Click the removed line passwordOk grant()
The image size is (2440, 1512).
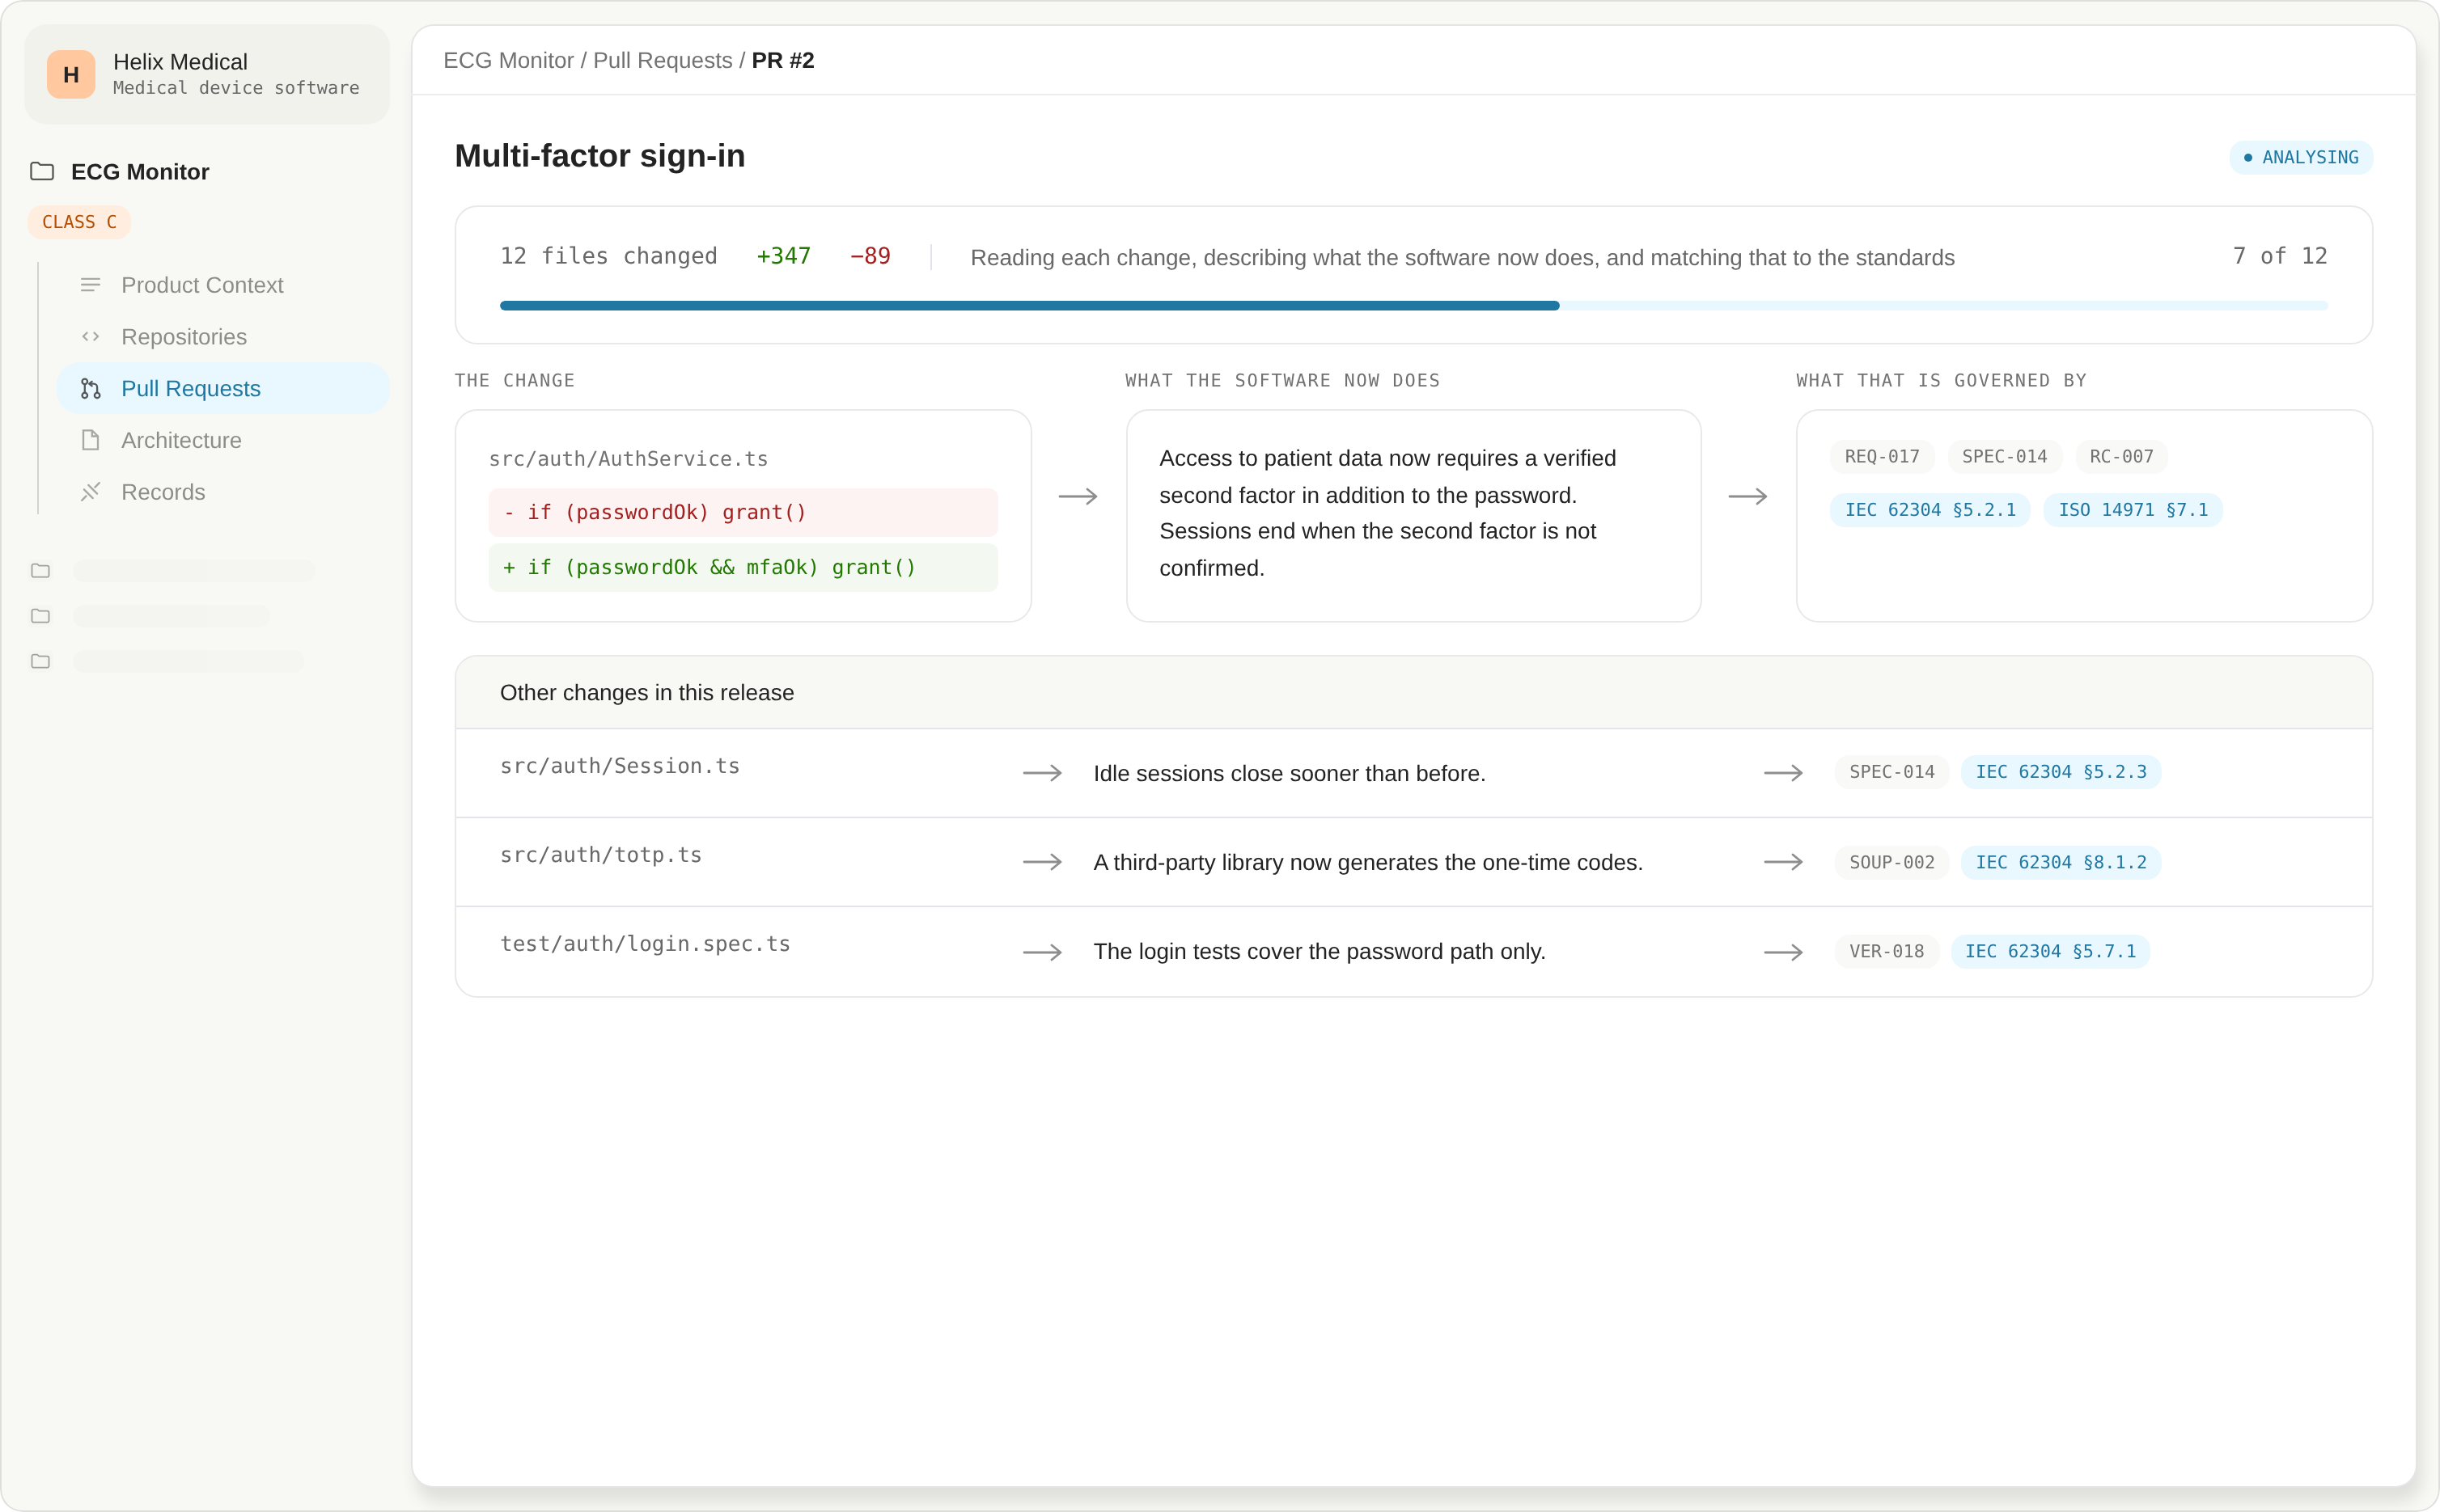[743, 512]
